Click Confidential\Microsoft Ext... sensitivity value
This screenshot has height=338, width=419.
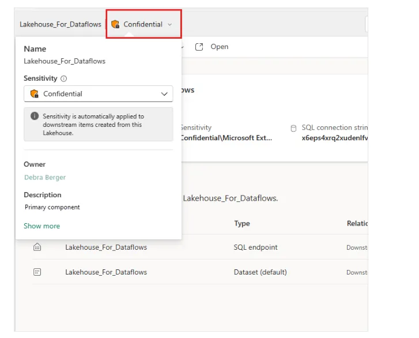point(227,138)
